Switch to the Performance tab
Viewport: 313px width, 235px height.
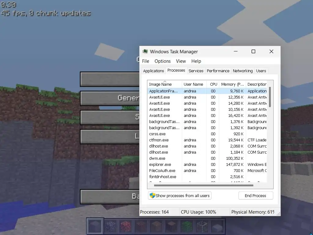(x=218, y=71)
